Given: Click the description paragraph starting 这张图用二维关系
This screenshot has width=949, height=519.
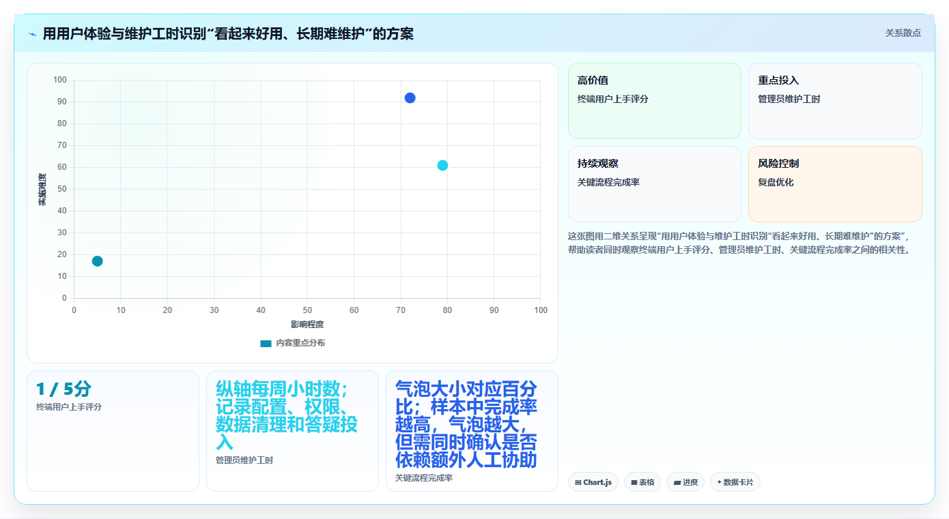Looking at the screenshot, I should tap(741, 243).
